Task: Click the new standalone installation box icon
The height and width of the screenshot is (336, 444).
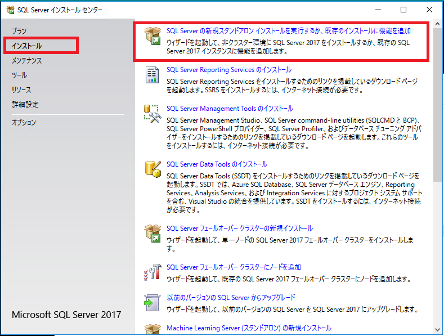Action: tap(153, 36)
